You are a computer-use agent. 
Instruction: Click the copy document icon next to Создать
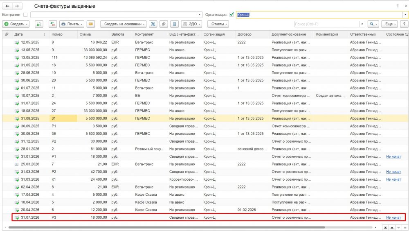point(38,24)
